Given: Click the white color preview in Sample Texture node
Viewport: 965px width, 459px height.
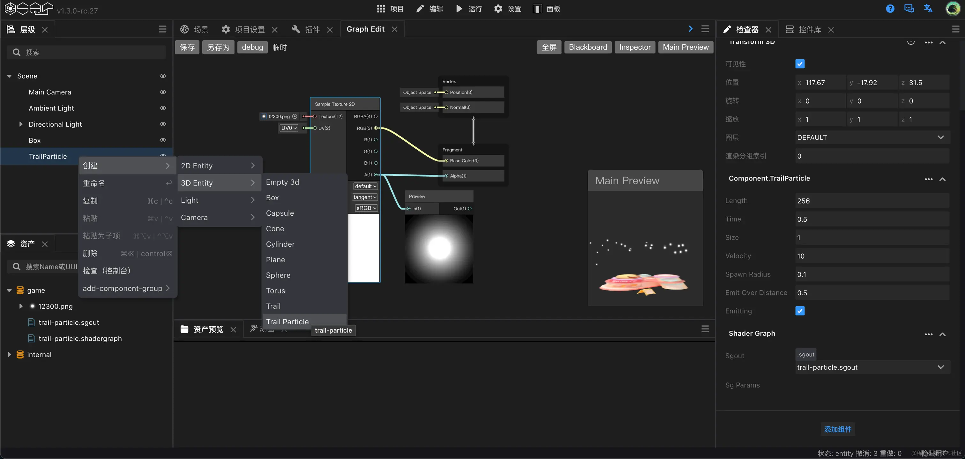Looking at the screenshot, I should coord(363,248).
